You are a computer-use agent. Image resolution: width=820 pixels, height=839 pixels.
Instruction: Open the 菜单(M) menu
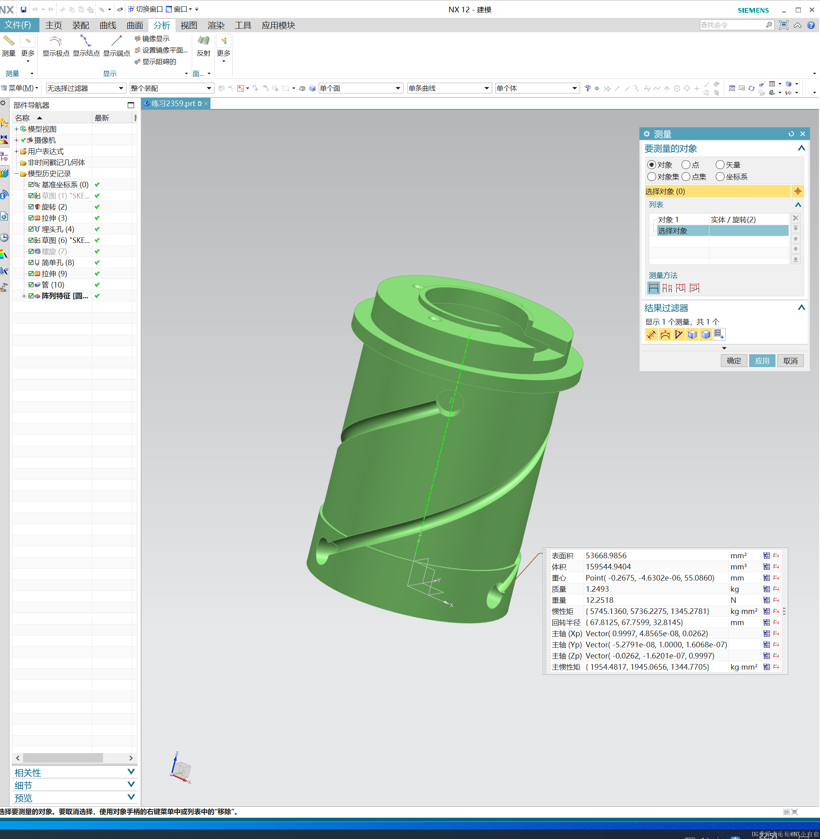click(20, 88)
